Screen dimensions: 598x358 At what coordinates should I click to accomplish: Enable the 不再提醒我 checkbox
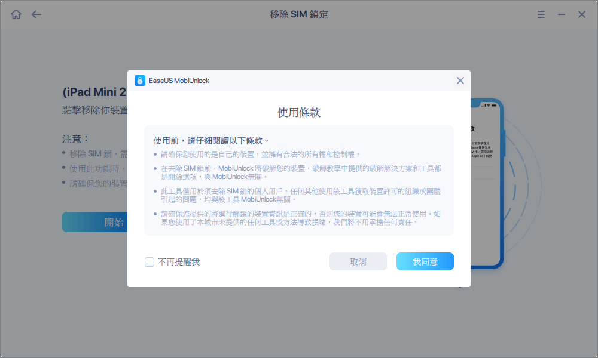point(149,261)
